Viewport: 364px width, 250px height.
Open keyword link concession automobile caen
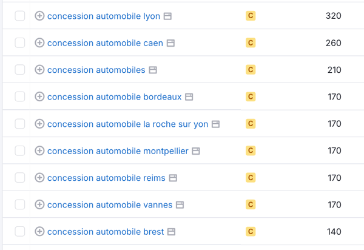click(105, 43)
